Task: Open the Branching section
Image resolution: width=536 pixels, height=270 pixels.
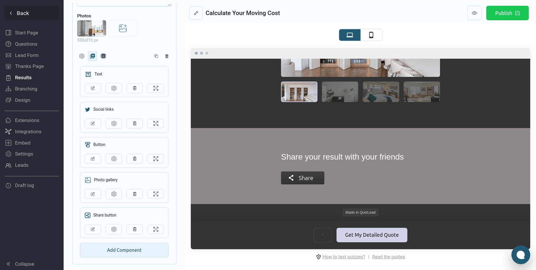Action: pyautogui.click(x=26, y=89)
